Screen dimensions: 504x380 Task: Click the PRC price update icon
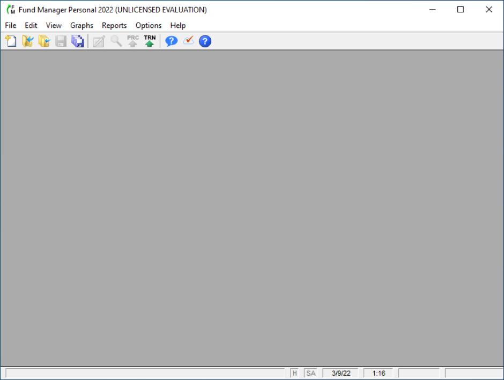133,41
